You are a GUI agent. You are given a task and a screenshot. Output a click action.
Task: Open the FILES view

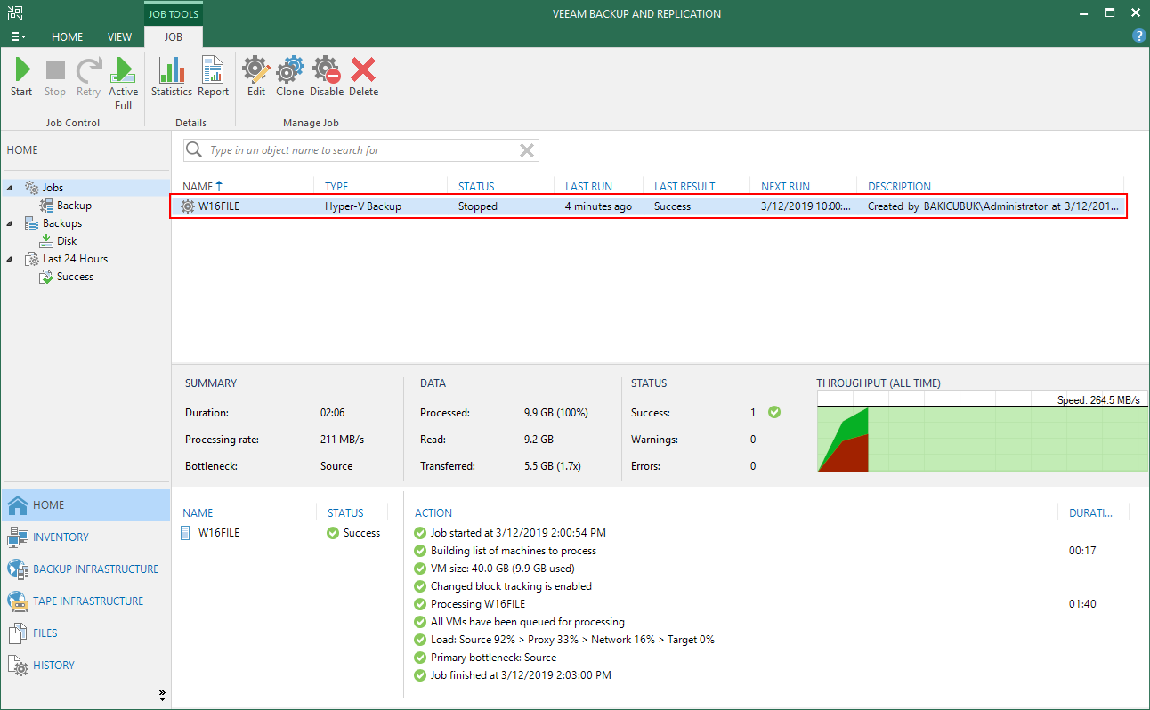point(85,633)
